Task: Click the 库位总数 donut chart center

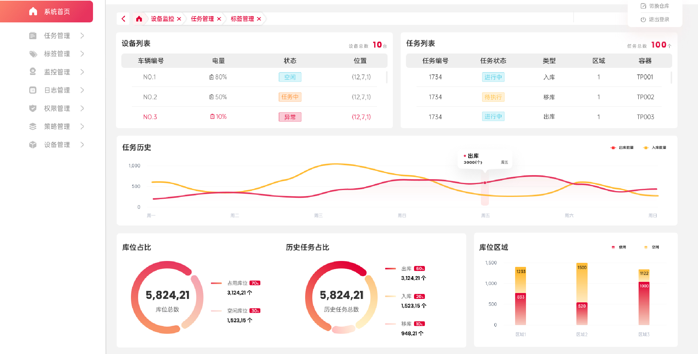Action: coord(167,297)
